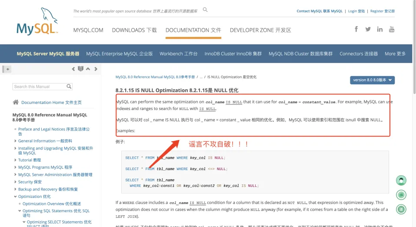The image size is (416, 227).
Task: Go to previous manual page arrow
Action: [73, 69]
